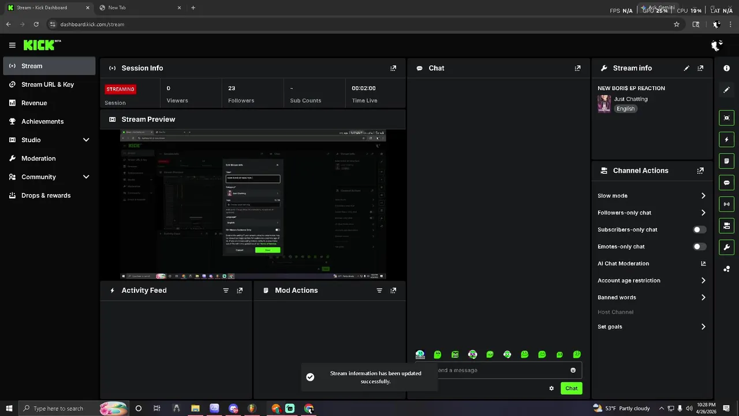The image size is (739, 416).
Task: Click the pencil edit icon in Stream info header
Action: (686, 68)
